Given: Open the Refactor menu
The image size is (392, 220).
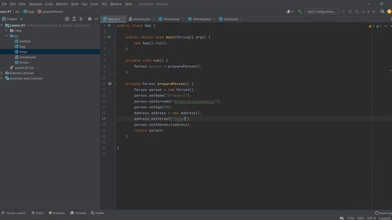Looking at the screenshot, I should pyautogui.click(x=62, y=4).
